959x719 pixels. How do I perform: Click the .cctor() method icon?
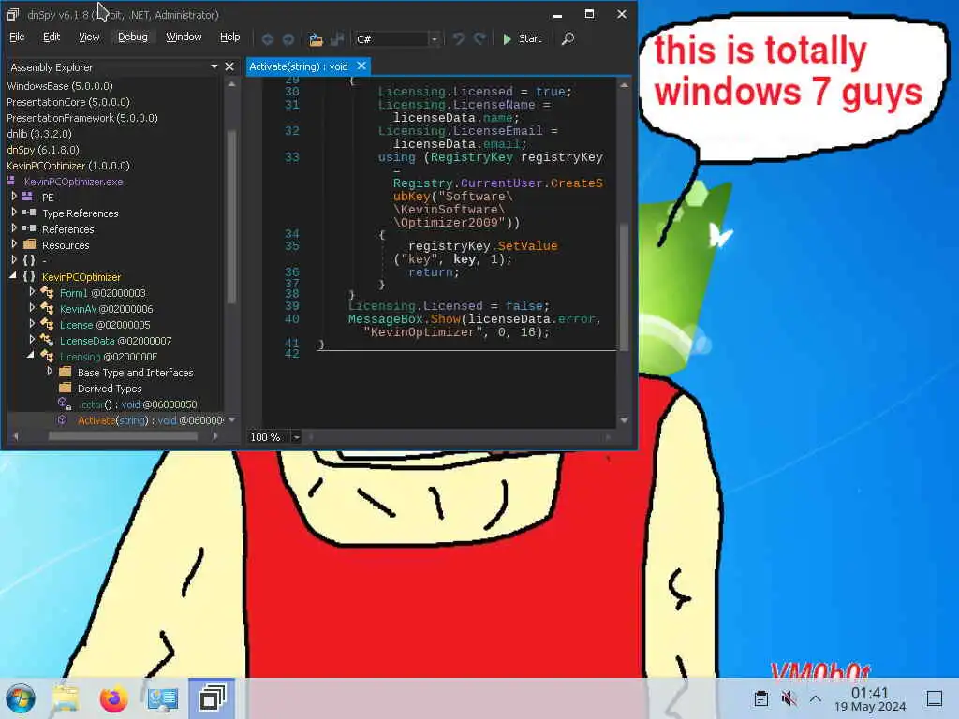[x=64, y=404]
